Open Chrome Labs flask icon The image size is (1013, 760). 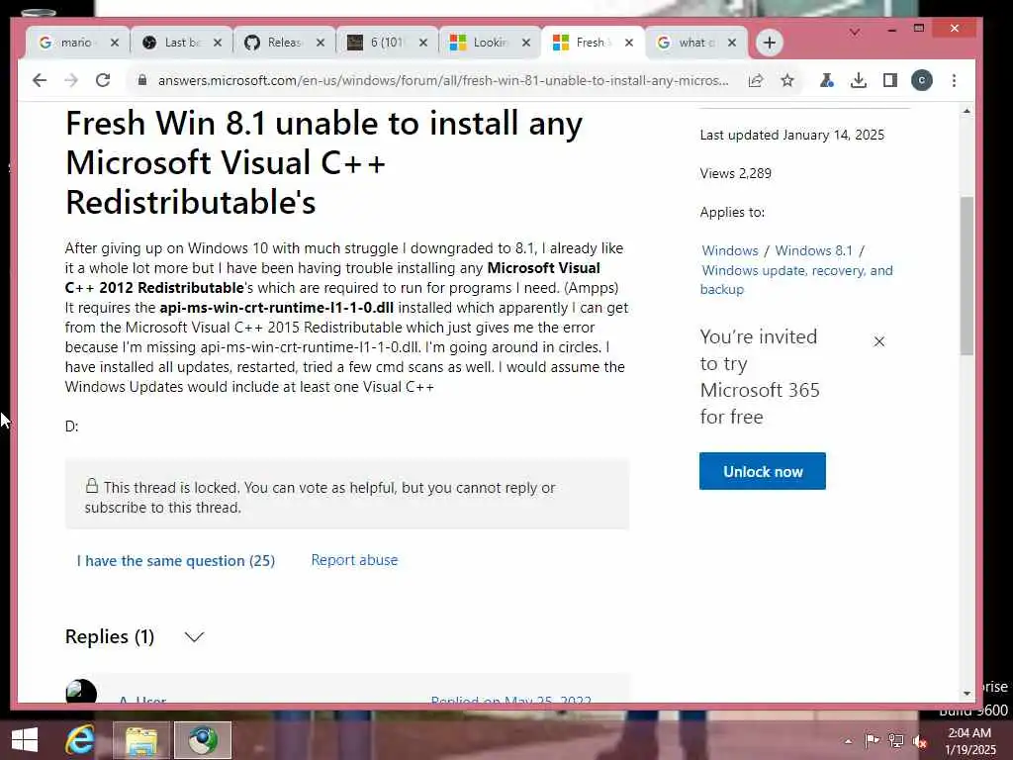(x=826, y=80)
